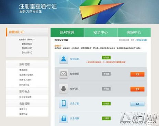This screenshot has width=159, height=126.
Task: Click the 【安全退出】 link to log out
Action: point(27,53)
